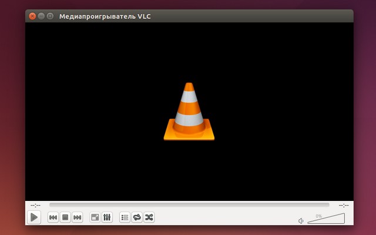Skip to previous media track
Image resolution: width=376 pixels, height=235 pixels.
click(x=53, y=217)
